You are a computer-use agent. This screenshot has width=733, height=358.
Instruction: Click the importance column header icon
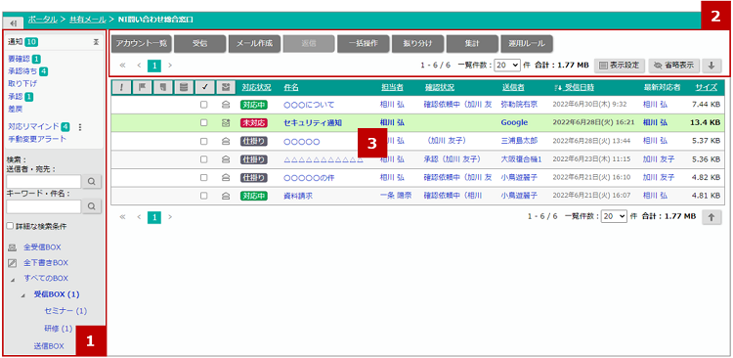[121, 87]
